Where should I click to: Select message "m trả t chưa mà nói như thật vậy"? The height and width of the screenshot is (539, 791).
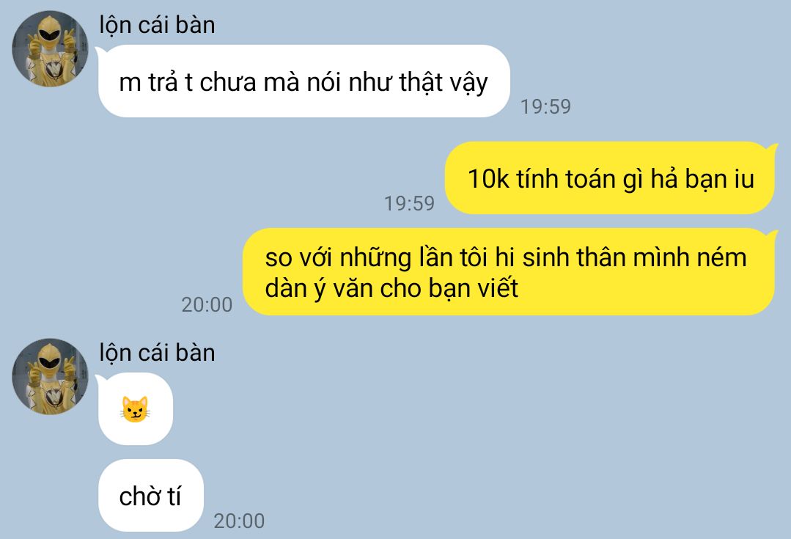(303, 81)
